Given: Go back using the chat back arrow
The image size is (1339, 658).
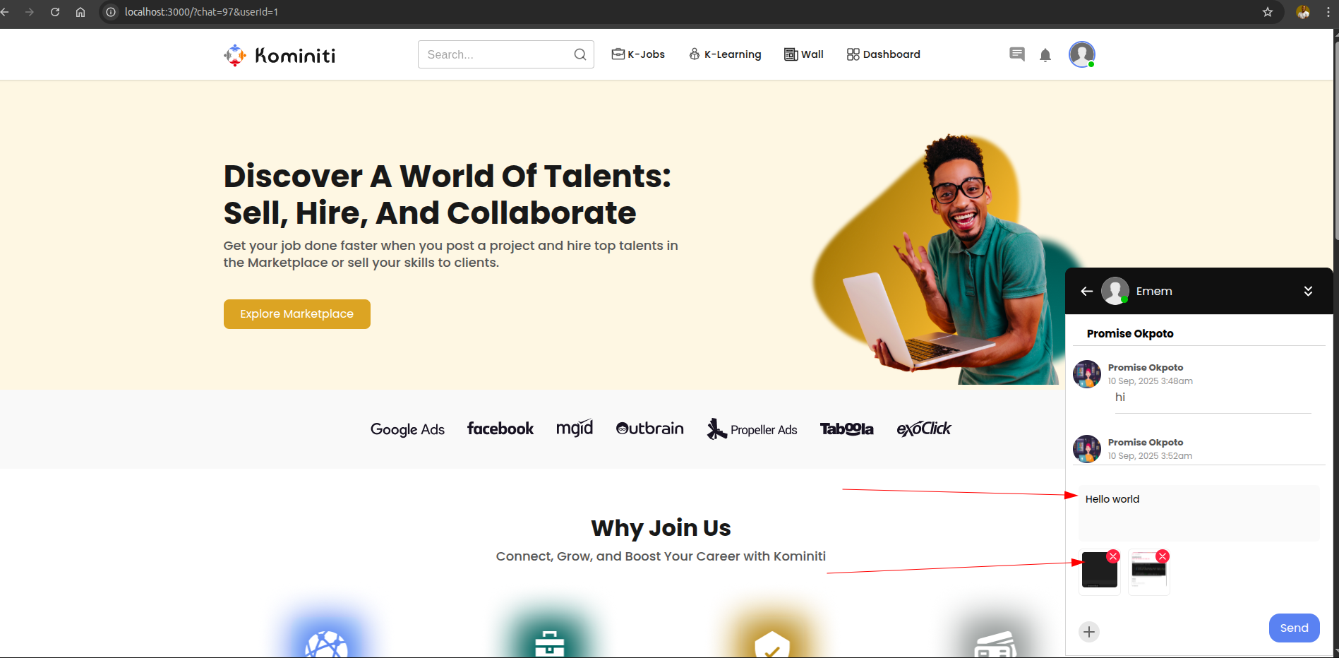Looking at the screenshot, I should (x=1087, y=291).
